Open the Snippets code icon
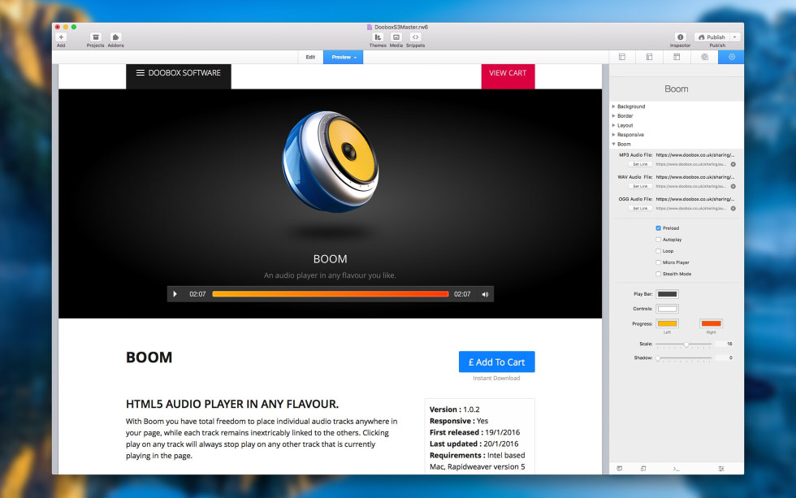Viewport: 796px width, 498px height. (415, 37)
